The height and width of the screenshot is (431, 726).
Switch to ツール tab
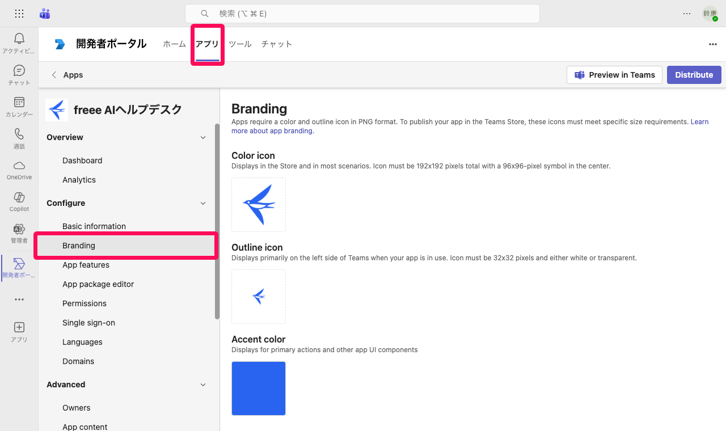(240, 44)
